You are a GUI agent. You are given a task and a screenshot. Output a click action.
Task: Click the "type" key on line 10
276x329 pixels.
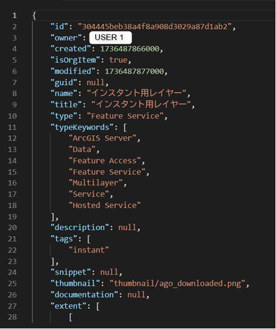[x=64, y=116]
